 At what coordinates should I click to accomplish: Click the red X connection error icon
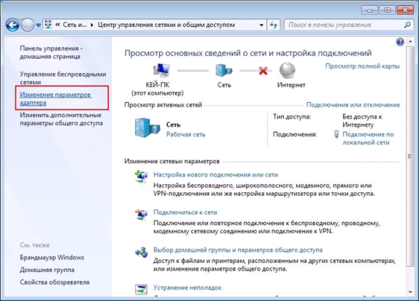tap(264, 71)
